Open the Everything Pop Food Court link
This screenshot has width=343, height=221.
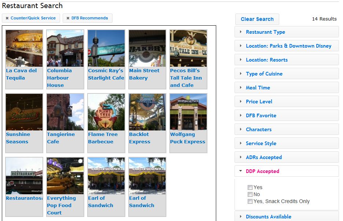pyautogui.click(x=61, y=205)
